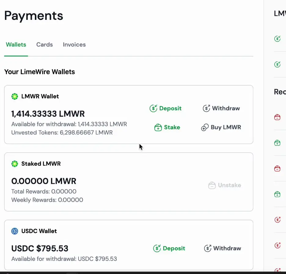This screenshot has width=286, height=274.
Task: Switch to the Cards tab
Action: pos(45,45)
